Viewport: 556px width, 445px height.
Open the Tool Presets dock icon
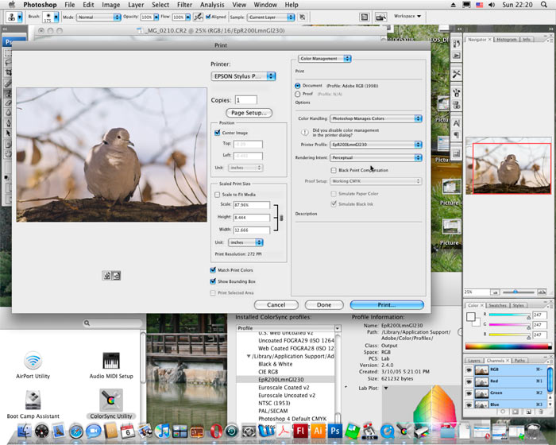pyautogui.click(x=457, y=74)
